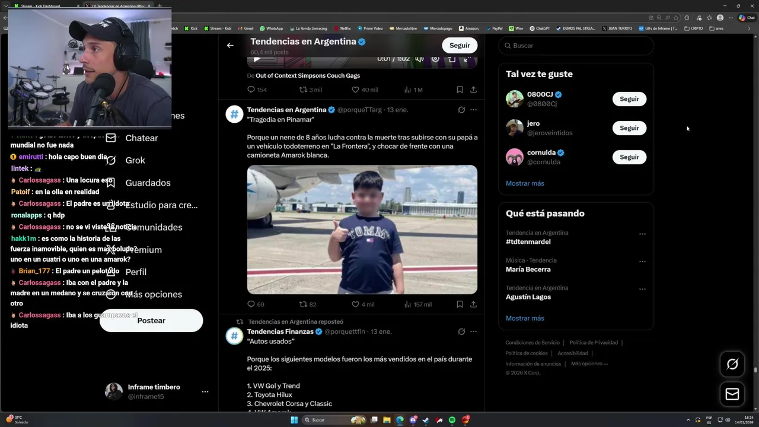759x427 pixels.
Task: Go back using the arrow beside Tendencias en Argentina
Action: [x=230, y=45]
